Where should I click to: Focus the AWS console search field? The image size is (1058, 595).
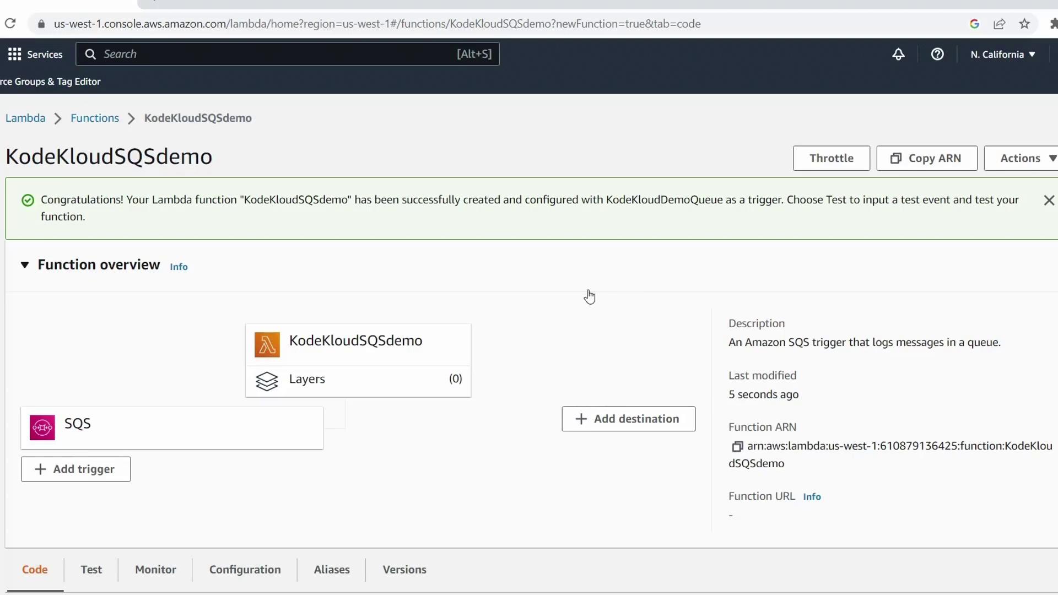pyautogui.click(x=276, y=54)
